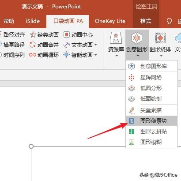Switch to the iSlide tab

point(33,21)
